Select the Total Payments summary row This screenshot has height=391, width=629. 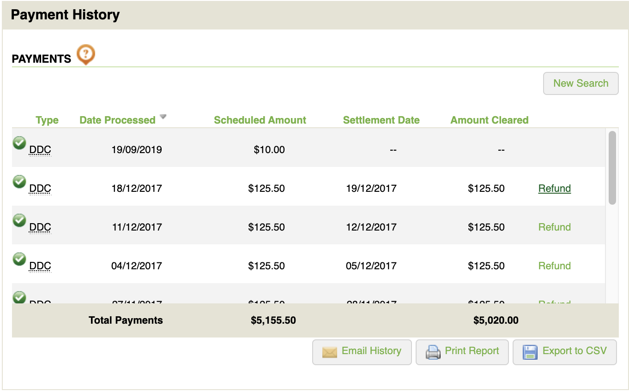tap(126, 320)
